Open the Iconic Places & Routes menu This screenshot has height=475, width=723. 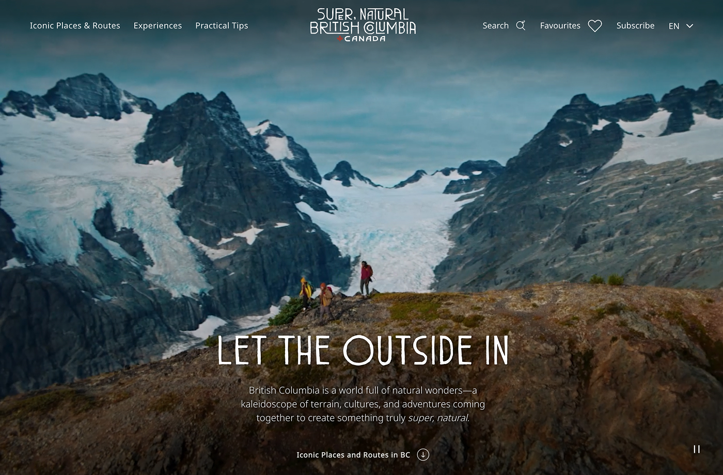pyautogui.click(x=75, y=25)
